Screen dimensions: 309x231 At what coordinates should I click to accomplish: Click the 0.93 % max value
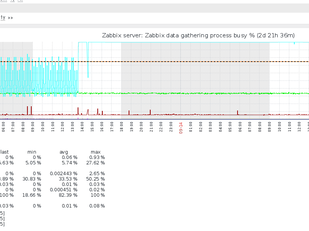click(x=97, y=157)
